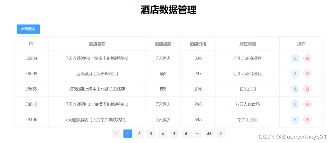Go to page 6
The height and width of the screenshot is (143, 332).
186,134
